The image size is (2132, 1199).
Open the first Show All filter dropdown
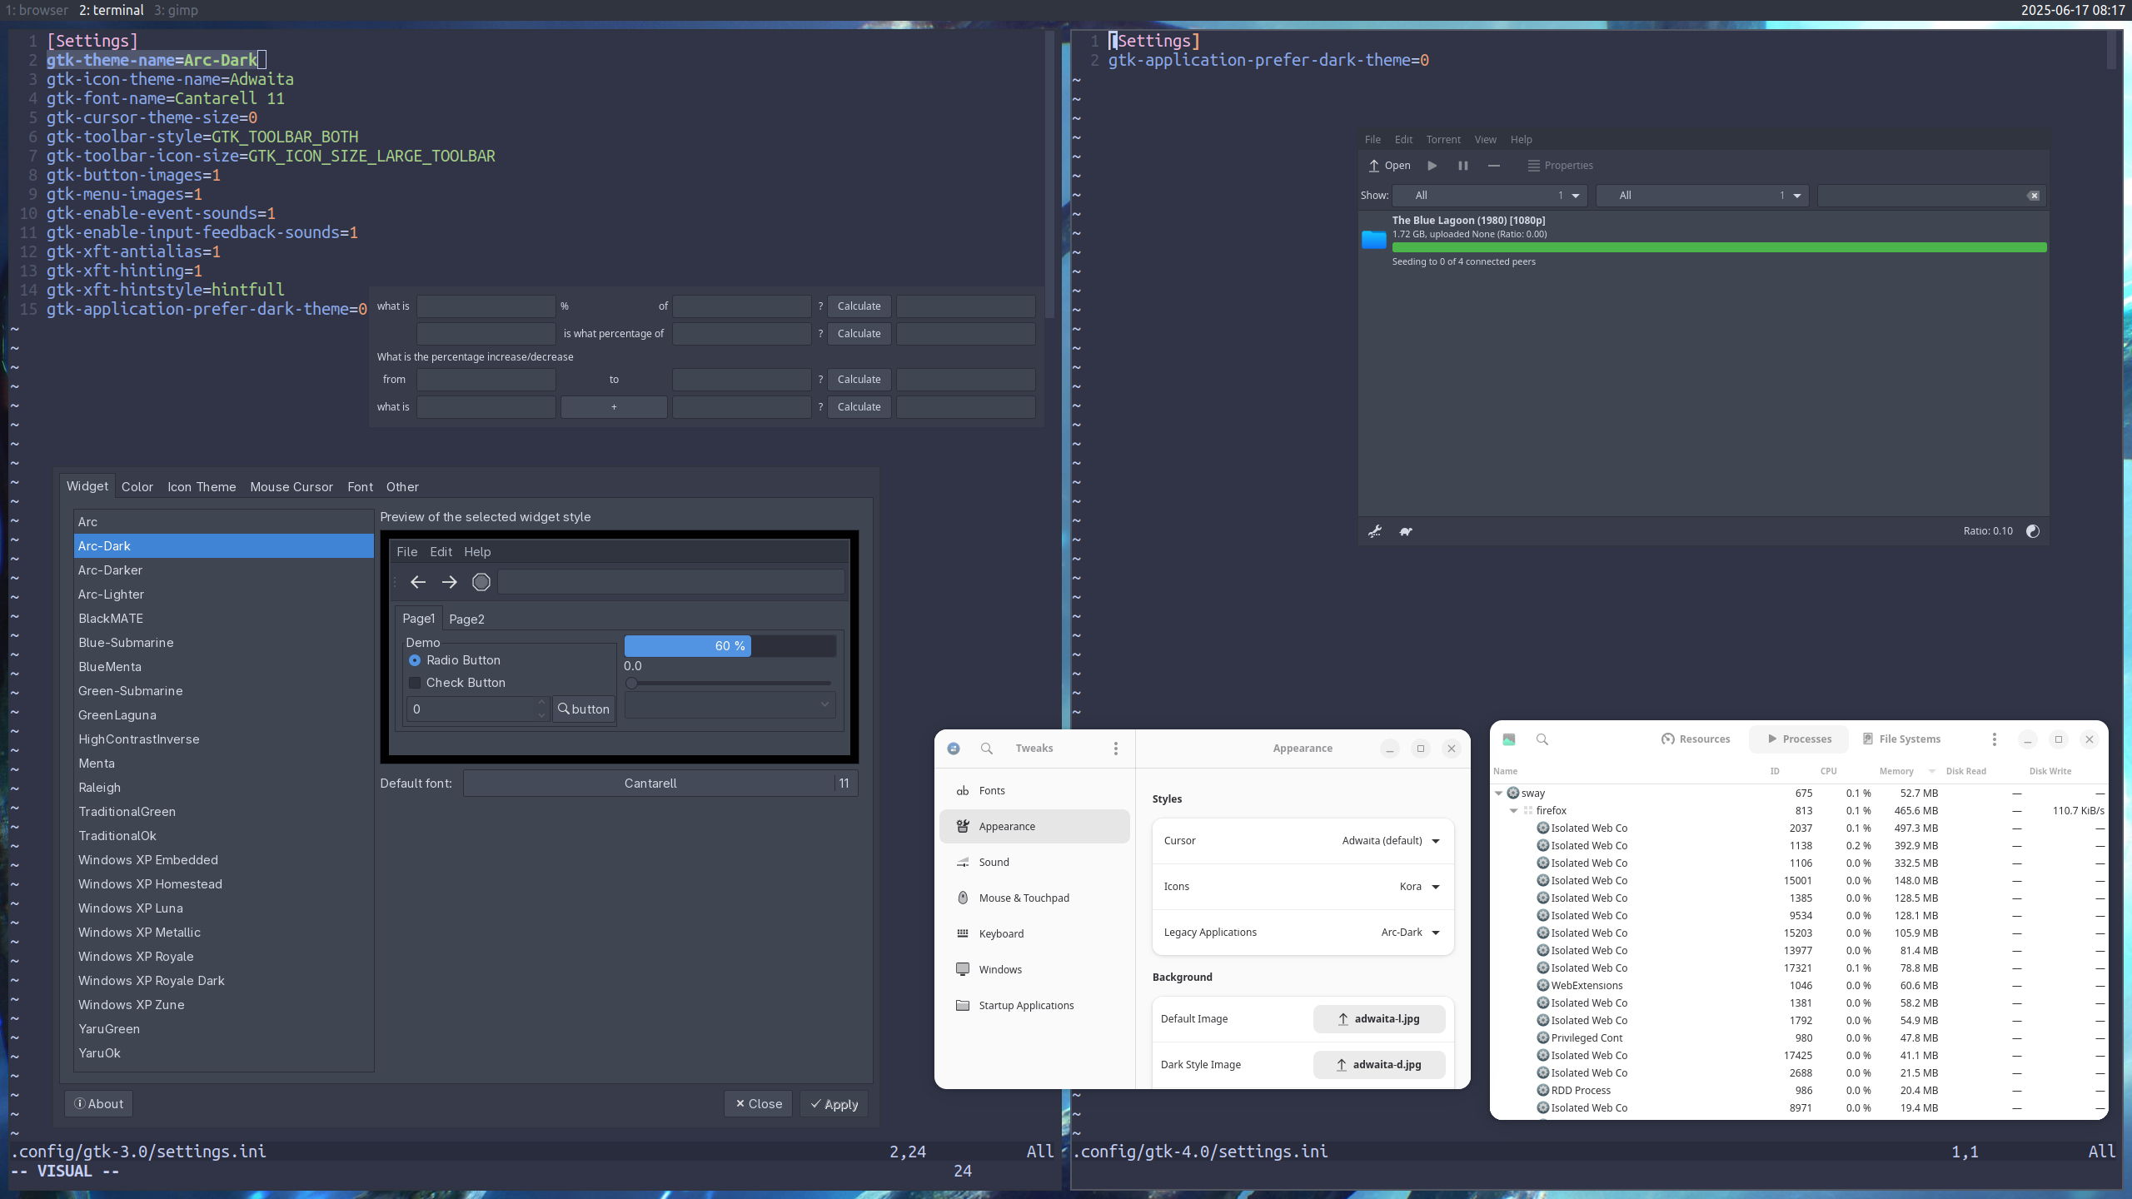click(x=1488, y=196)
